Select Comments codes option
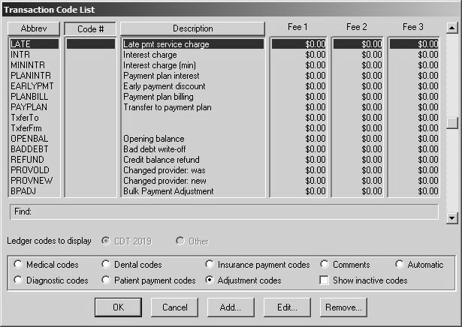Image resolution: width=462 pixels, height=327 pixels. click(325, 265)
